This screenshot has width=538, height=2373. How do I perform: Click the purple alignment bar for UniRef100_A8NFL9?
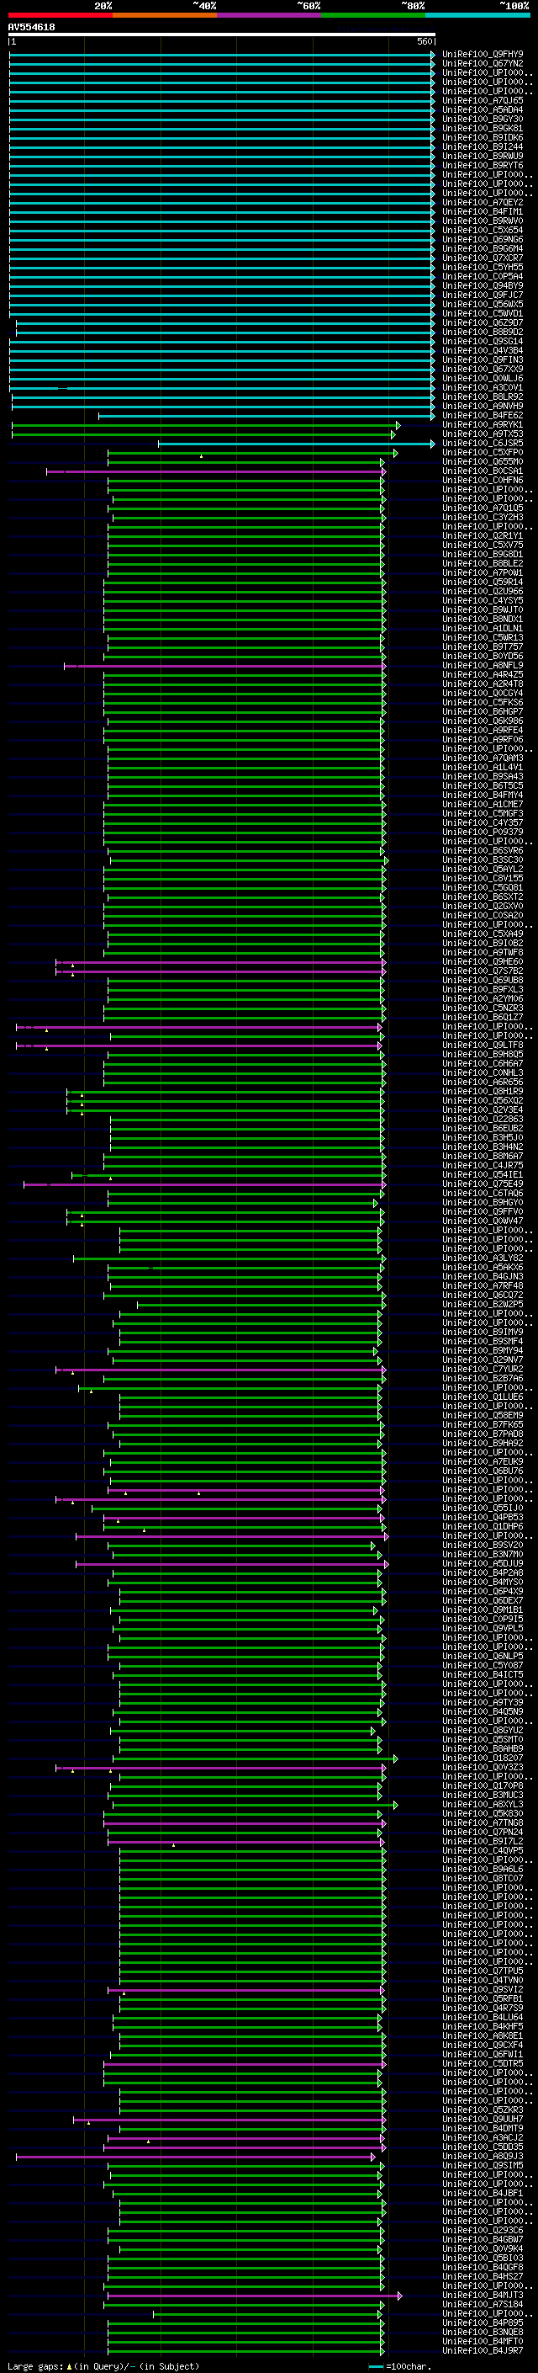click(225, 666)
